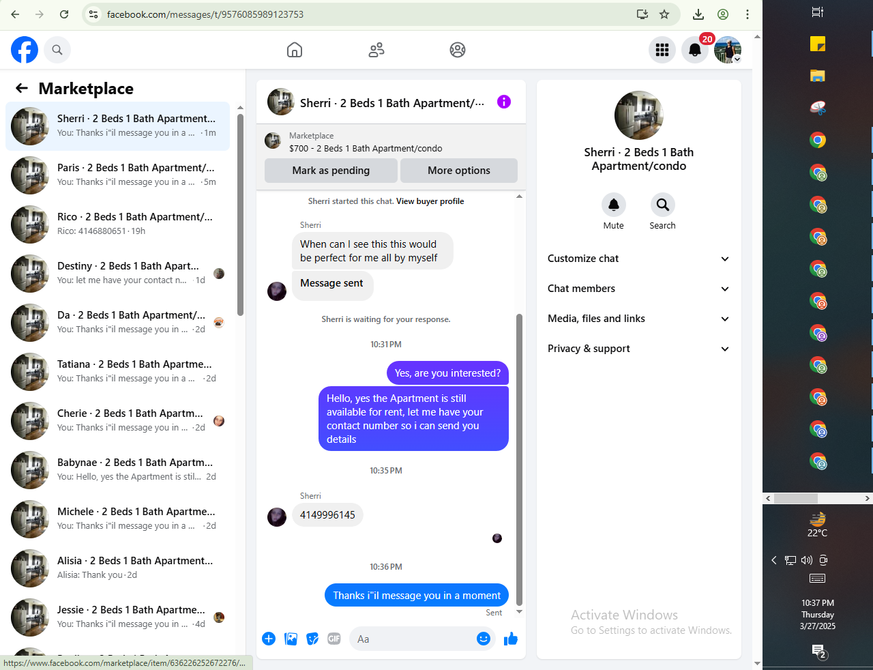The height and width of the screenshot is (670, 873).
Task: Open more actions plus icon
Action: [269, 639]
